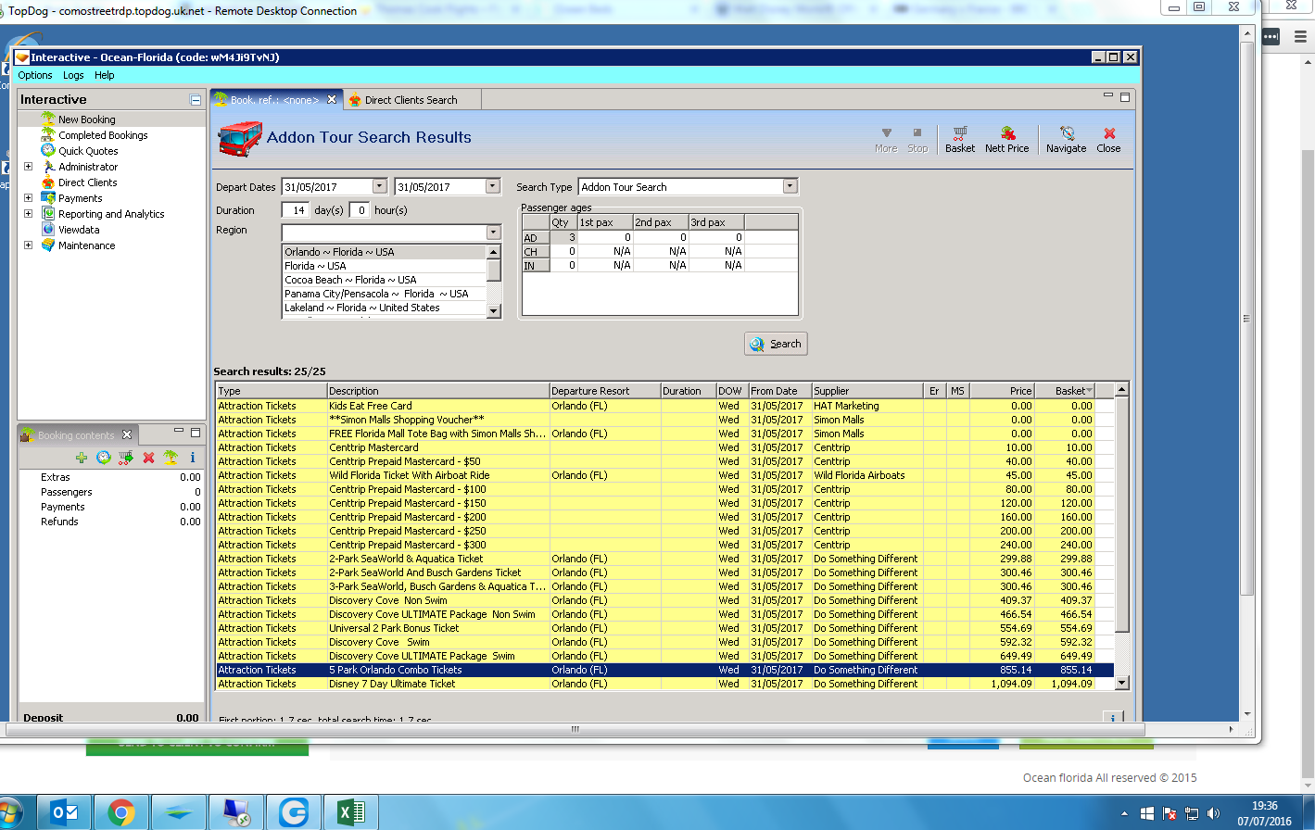Image resolution: width=1315 pixels, height=830 pixels.
Task: Click the Navigate compass icon
Action: [x=1066, y=139]
